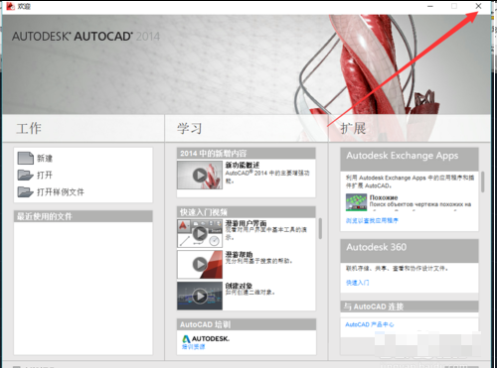Image resolution: width=497 pixels, height=368 pixels.
Task: Follow the 浏览以查找应用程序 link
Action: (x=372, y=220)
